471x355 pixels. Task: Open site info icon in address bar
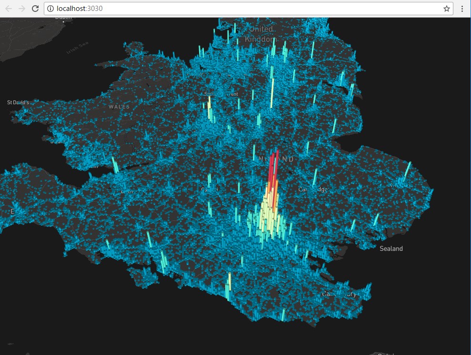click(x=50, y=9)
